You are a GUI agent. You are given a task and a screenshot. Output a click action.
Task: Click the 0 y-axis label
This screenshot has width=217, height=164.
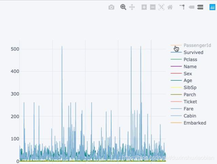click(18, 161)
